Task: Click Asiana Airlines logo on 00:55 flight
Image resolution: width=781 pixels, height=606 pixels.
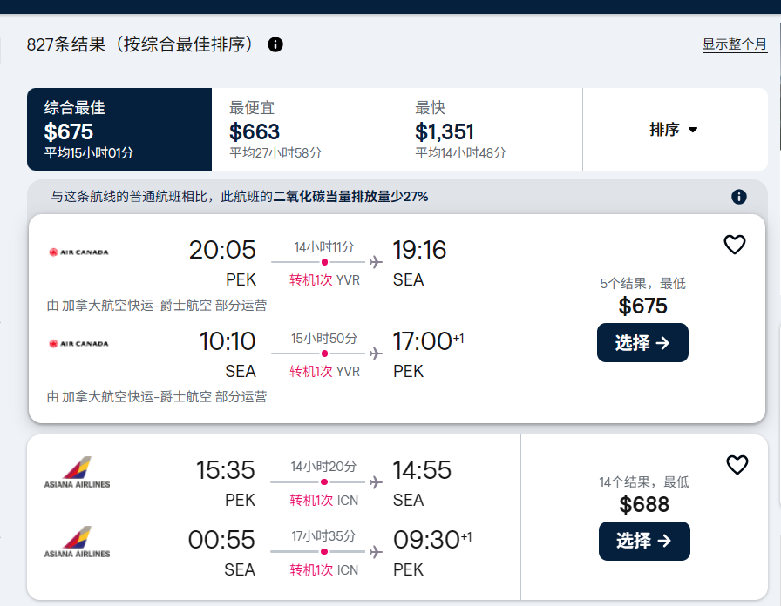Action: 78,542
